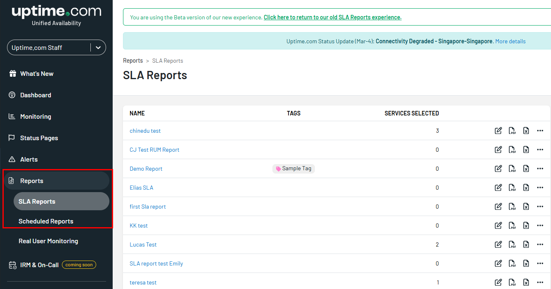Download PDF of CJ Test RUM Report
Viewport: 551px width, 289px height.
pyautogui.click(x=512, y=150)
